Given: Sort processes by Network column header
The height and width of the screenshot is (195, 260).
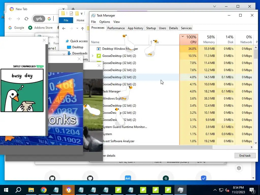Looking at the screenshot, I should click(x=245, y=39).
